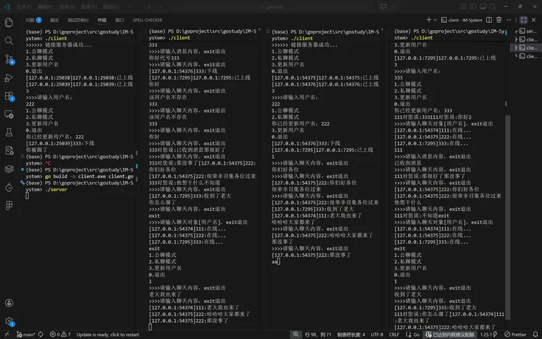The width and height of the screenshot is (542, 339).
Task: Open the 查看(V) menu
Action: tap(89, 7)
